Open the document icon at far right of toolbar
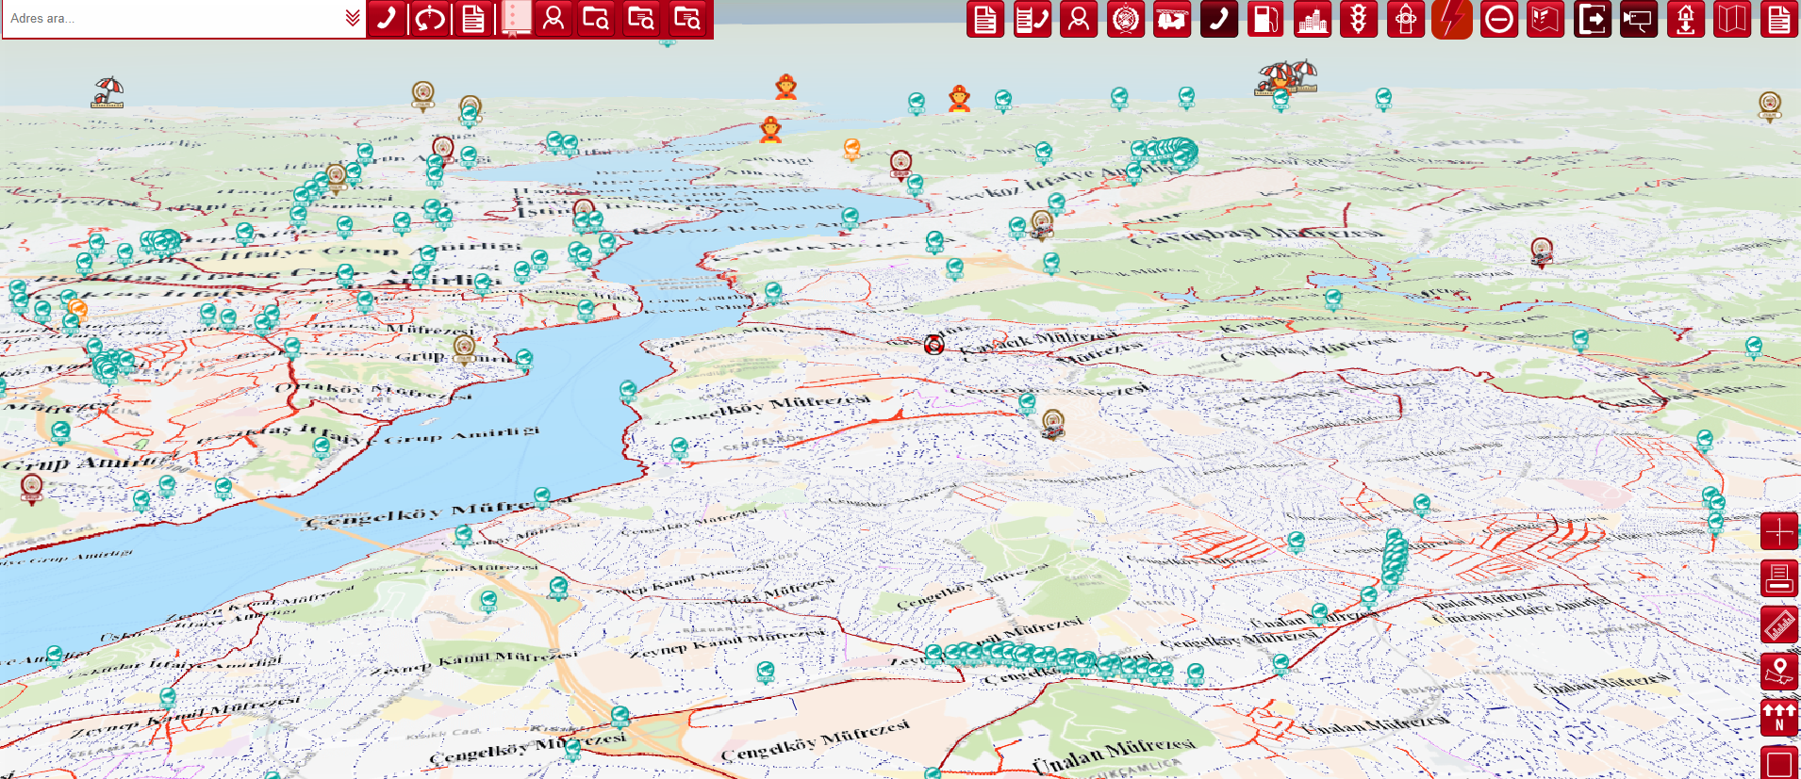Viewport: 1801px width, 779px height. (1779, 19)
